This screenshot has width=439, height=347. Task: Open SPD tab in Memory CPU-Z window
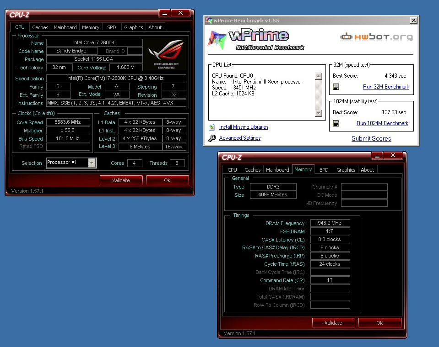click(x=324, y=170)
